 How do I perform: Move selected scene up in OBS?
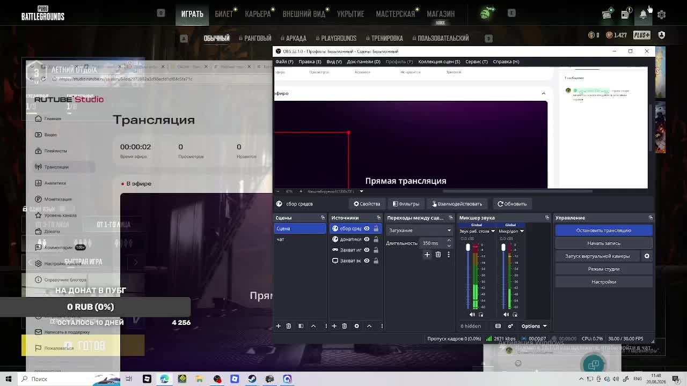point(313,326)
